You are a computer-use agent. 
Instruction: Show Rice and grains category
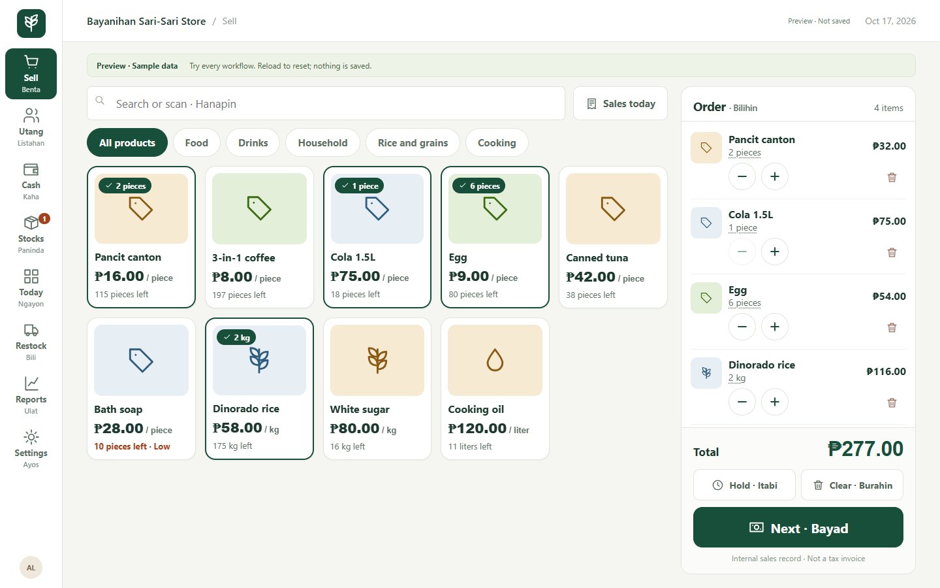[x=413, y=142]
